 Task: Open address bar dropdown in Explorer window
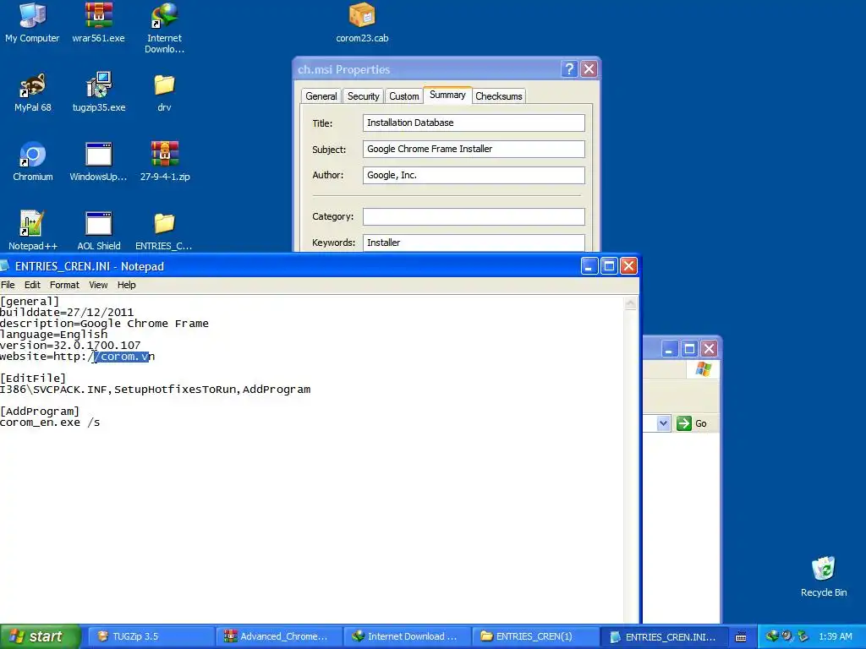663,423
